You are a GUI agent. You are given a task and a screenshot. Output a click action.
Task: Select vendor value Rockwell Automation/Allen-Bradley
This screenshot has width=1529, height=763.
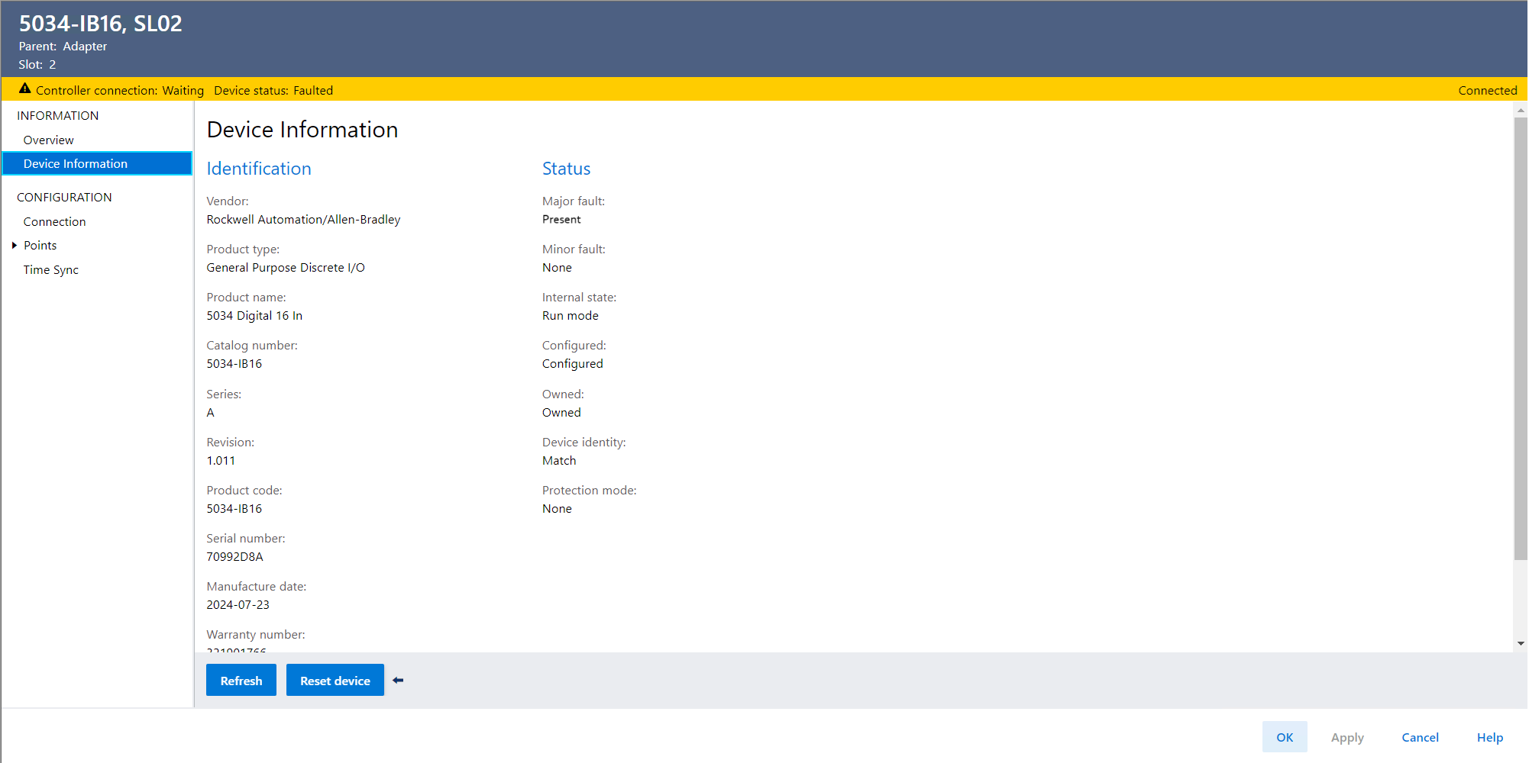303,220
